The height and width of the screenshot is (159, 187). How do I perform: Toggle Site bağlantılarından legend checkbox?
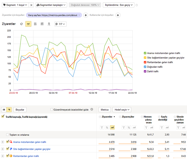[145, 58]
